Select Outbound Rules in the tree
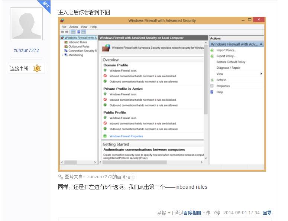The image size is (288, 221). coord(79,46)
